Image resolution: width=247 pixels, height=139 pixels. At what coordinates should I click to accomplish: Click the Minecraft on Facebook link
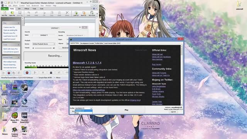tap(161, 57)
